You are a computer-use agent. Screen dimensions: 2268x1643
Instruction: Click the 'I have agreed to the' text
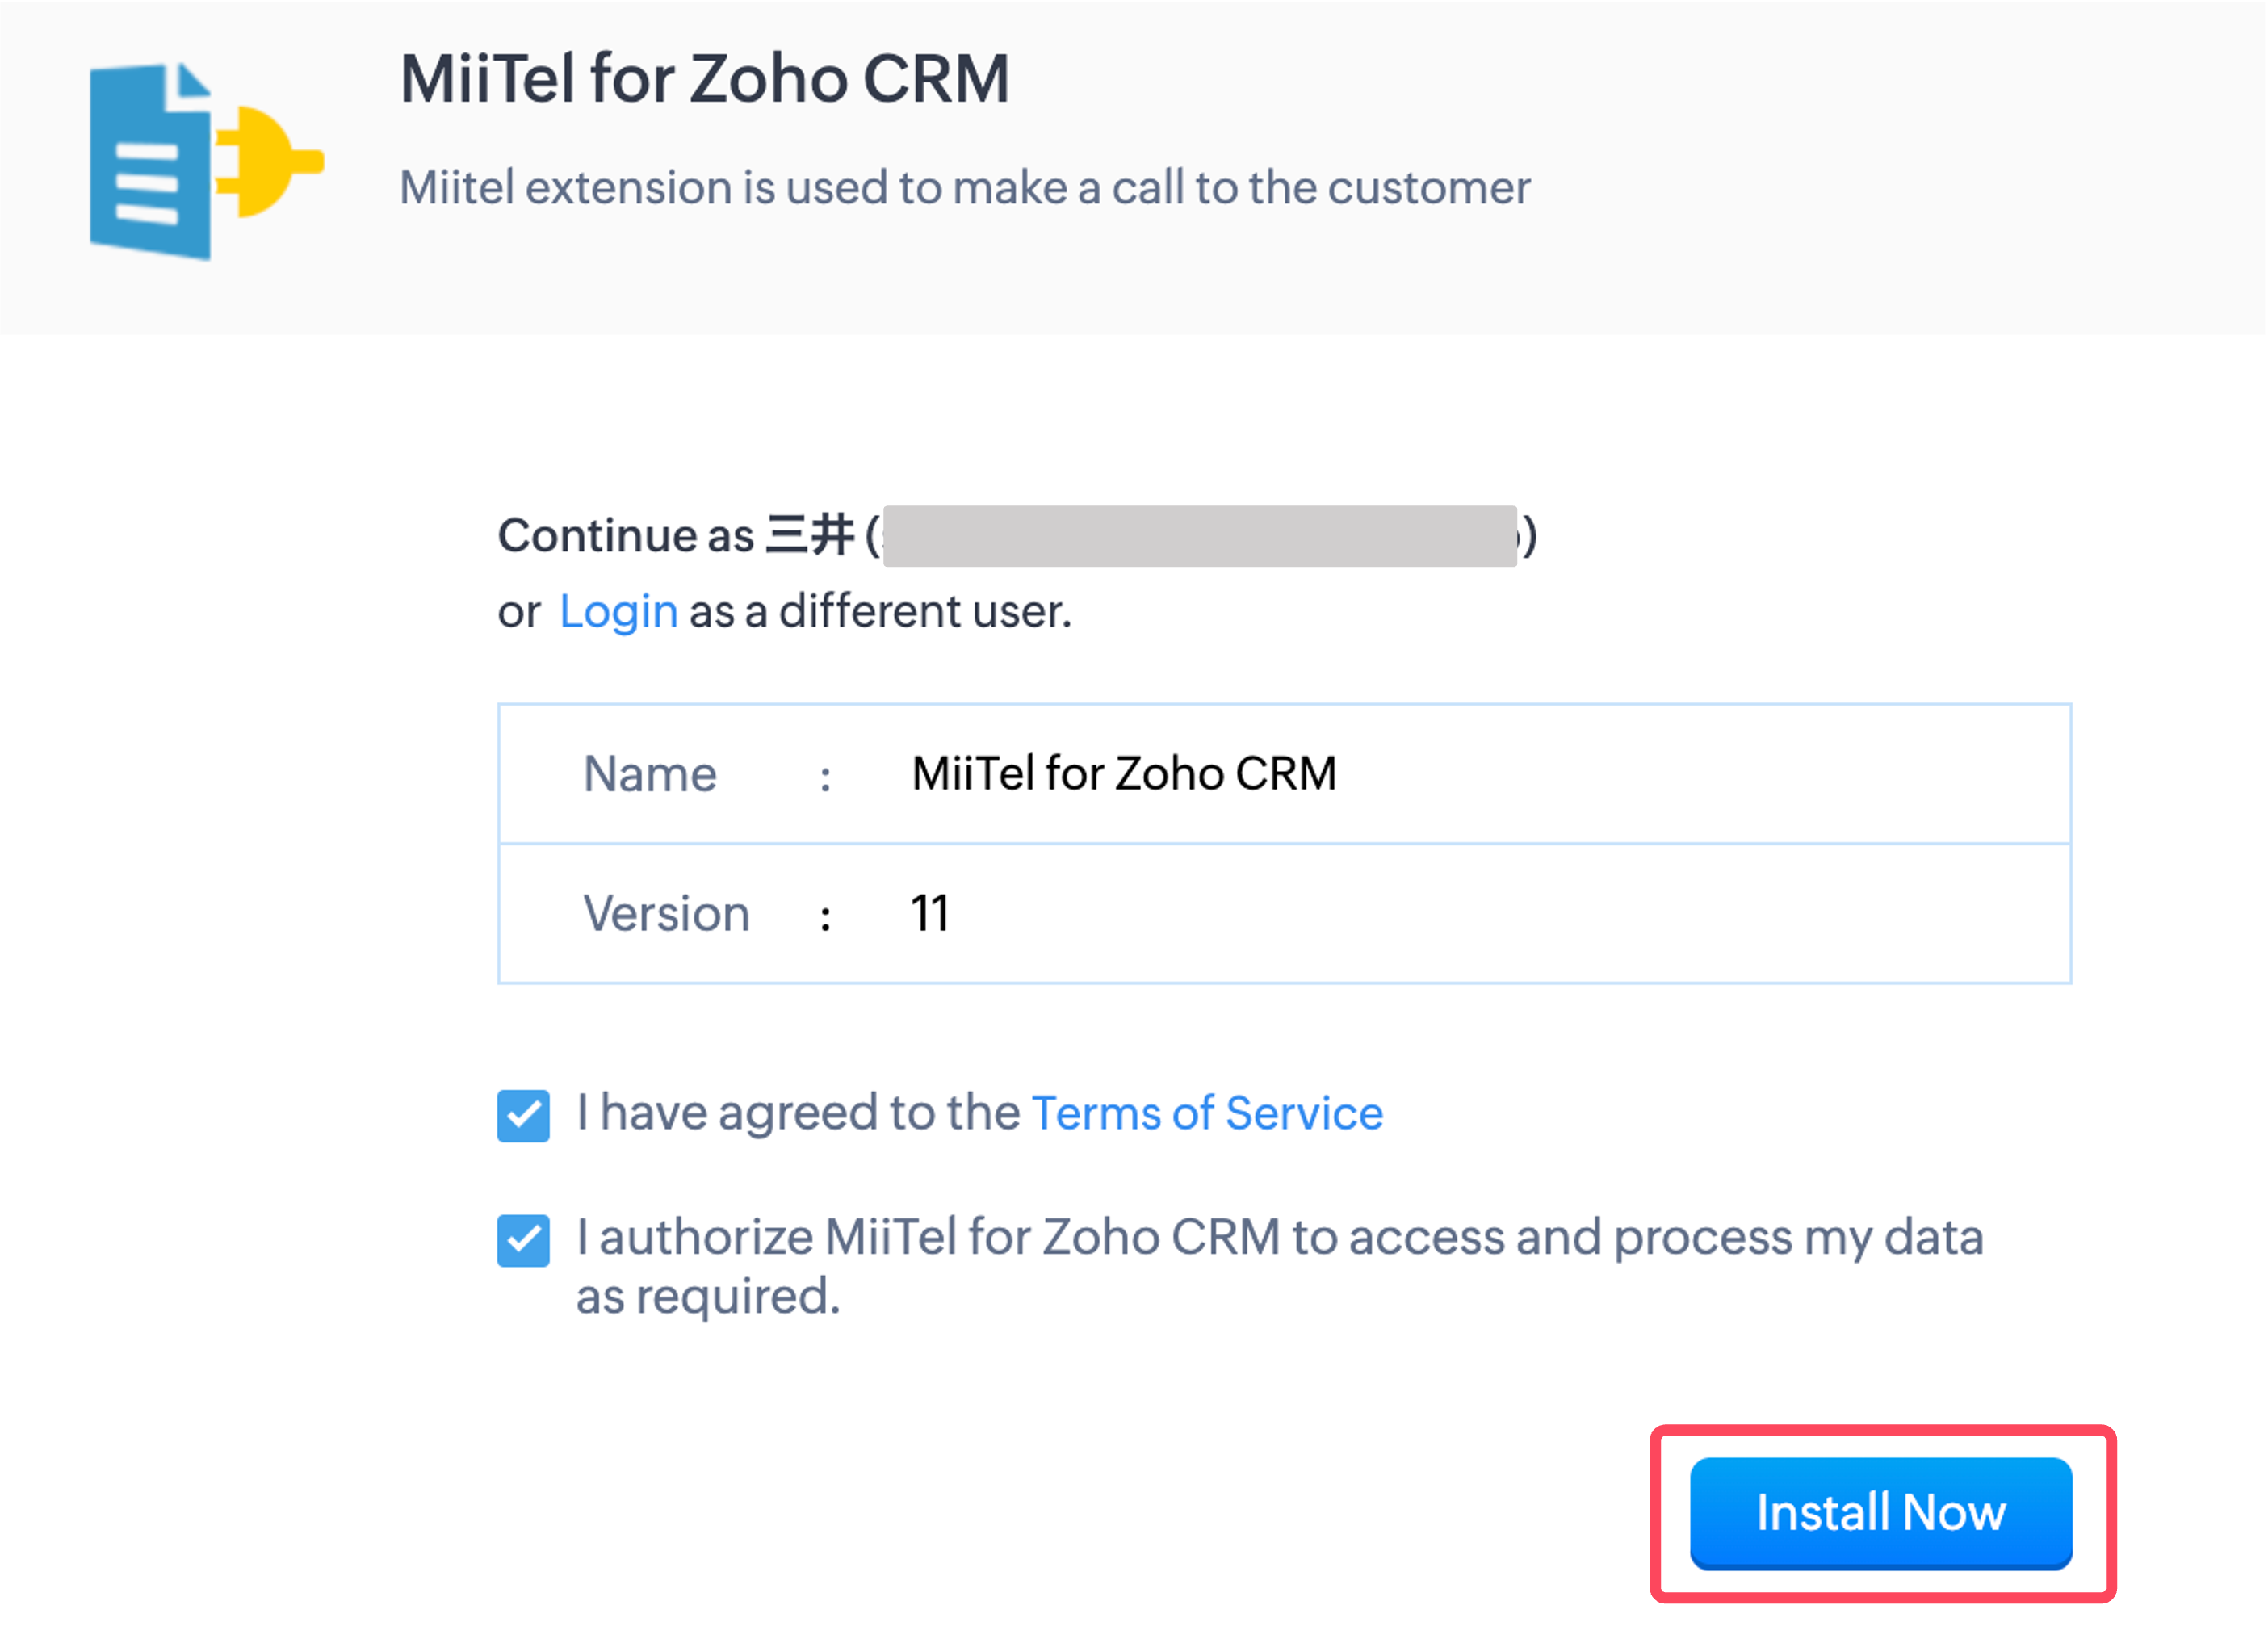(x=799, y=1114)
